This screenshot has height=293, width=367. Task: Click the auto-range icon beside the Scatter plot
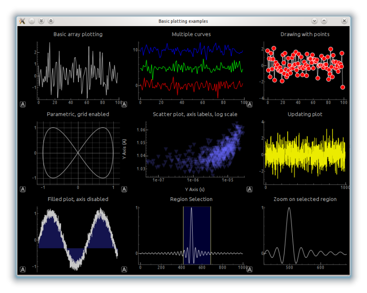point(124,189)
